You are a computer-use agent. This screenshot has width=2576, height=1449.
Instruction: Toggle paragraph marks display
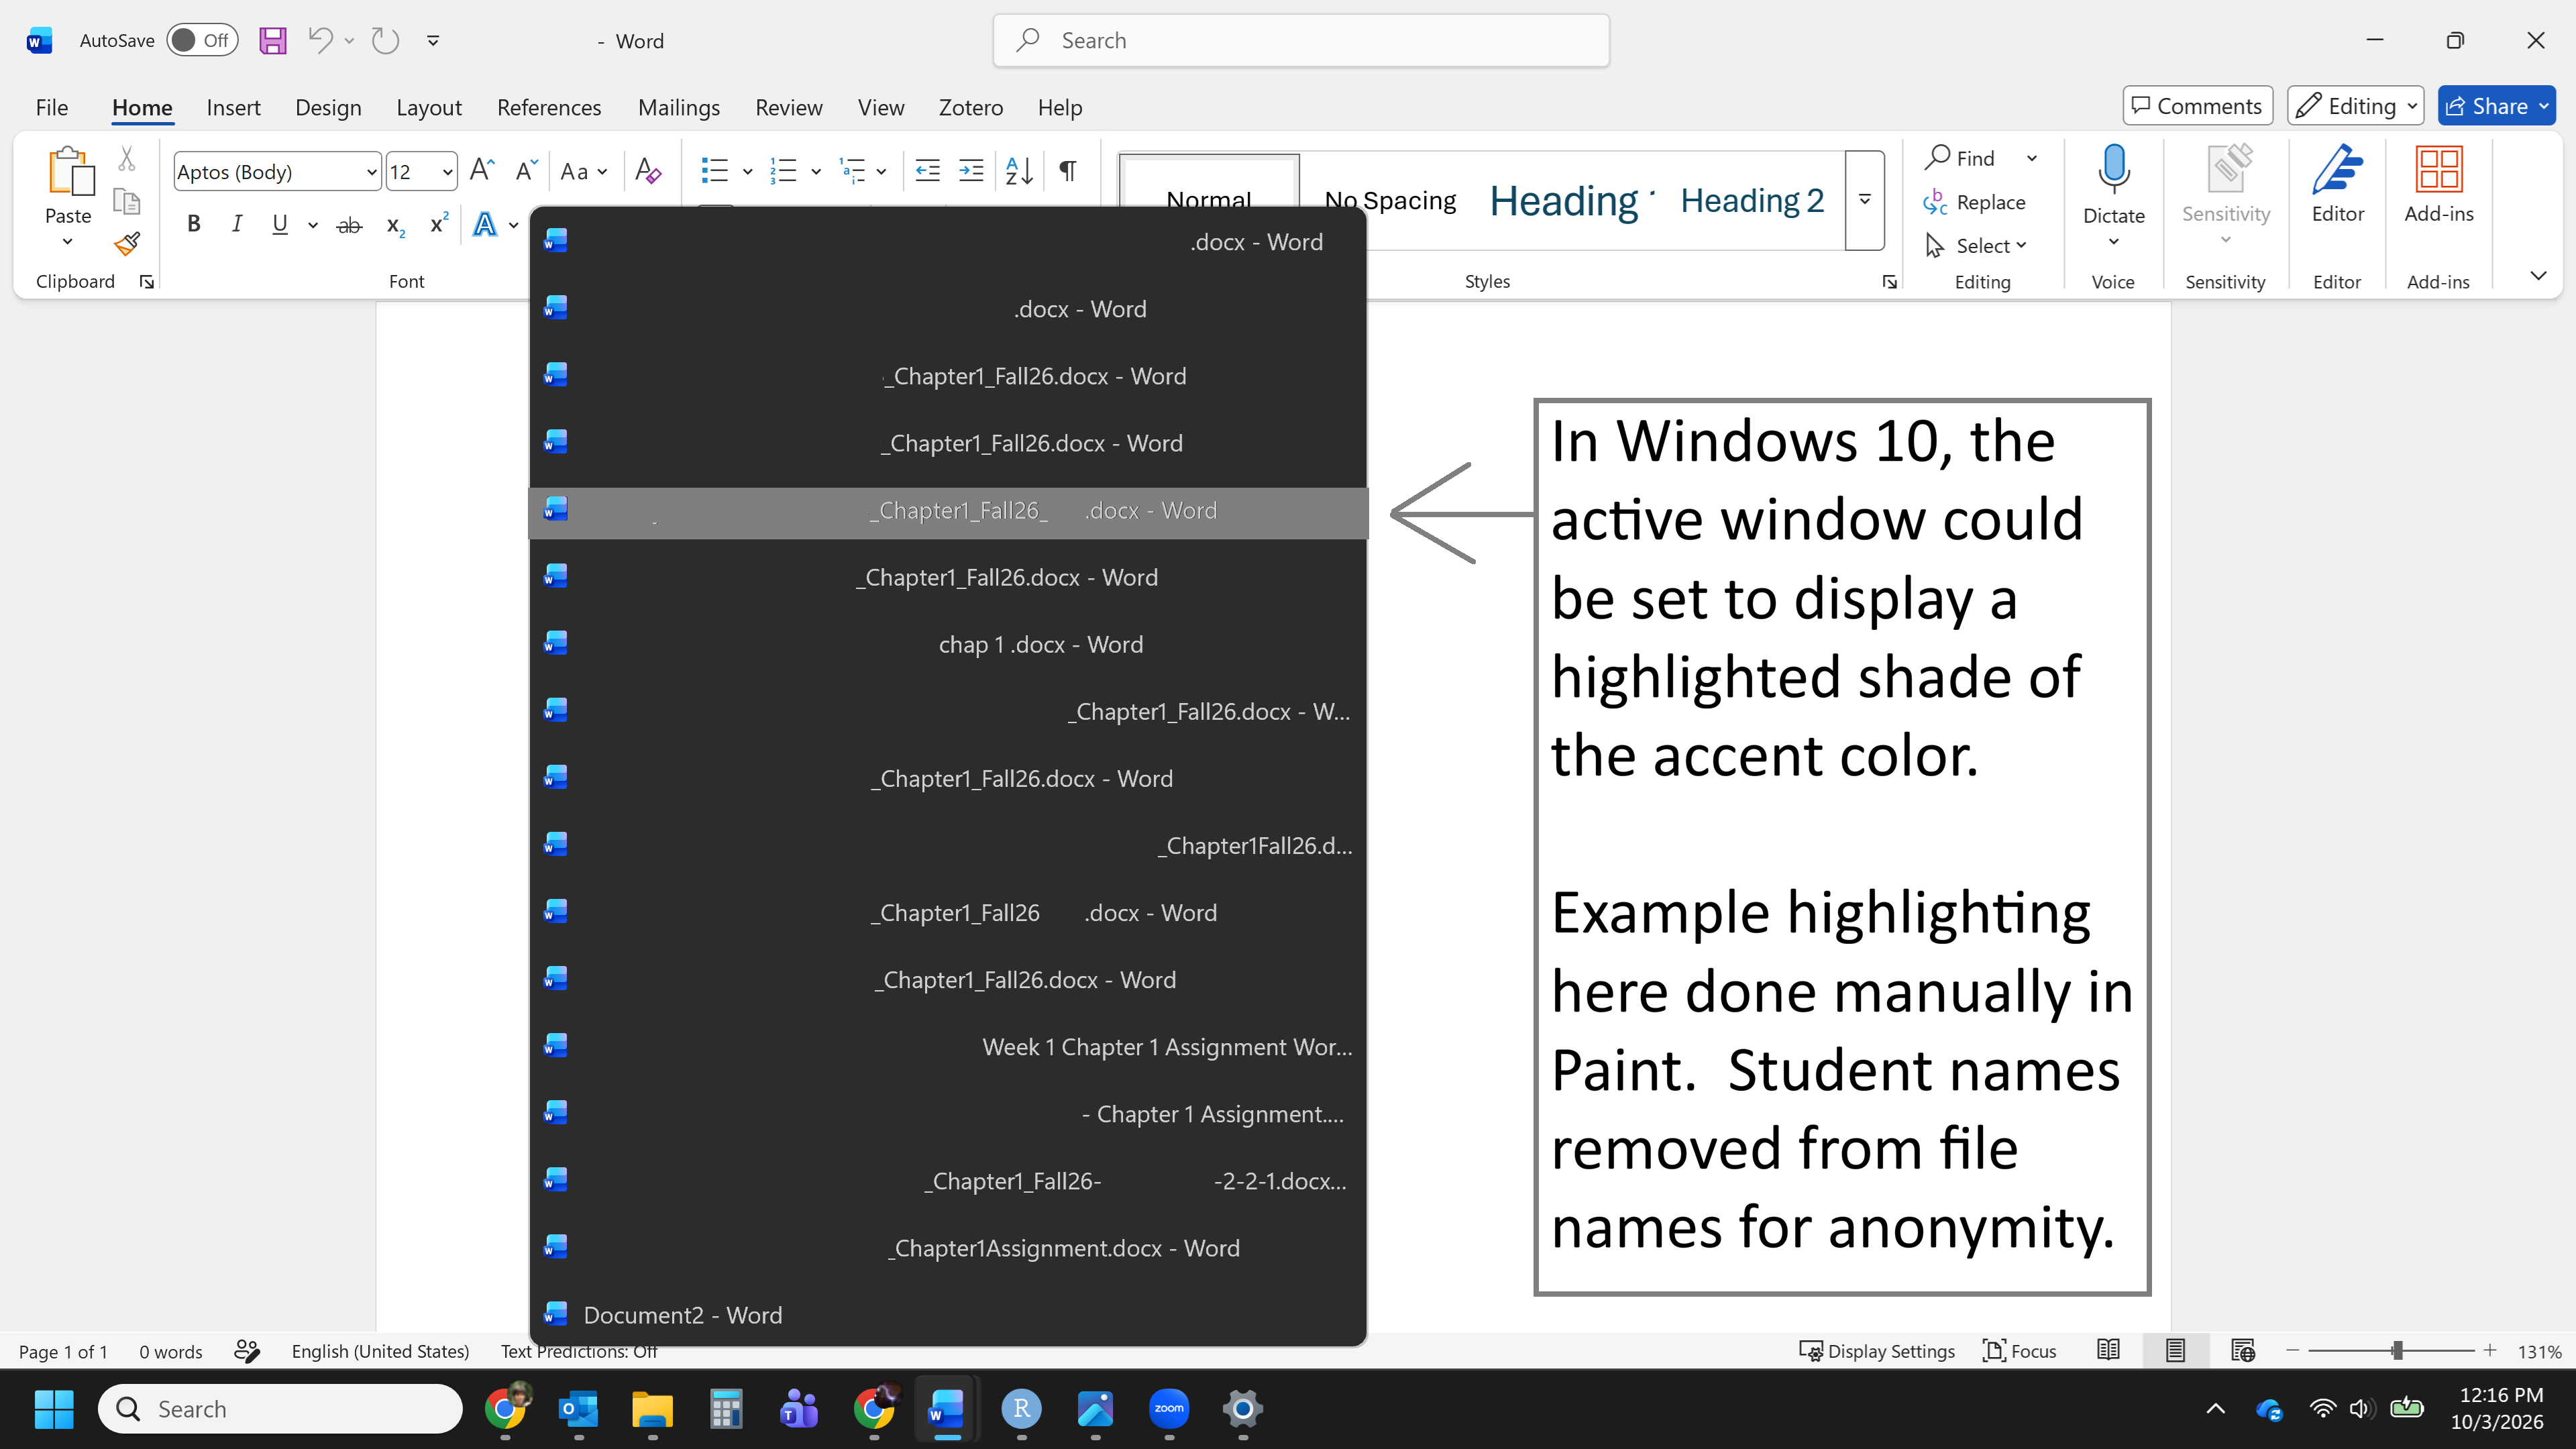coord(1068,171)
